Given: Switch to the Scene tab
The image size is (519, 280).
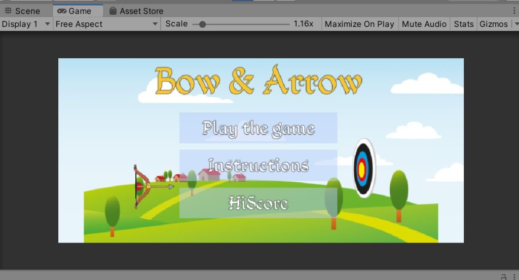Looking at the screenshot, I should click(22, 11).
